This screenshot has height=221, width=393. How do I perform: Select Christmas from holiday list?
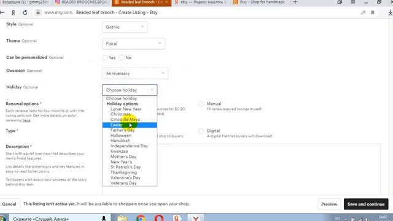(x=130, y=114)
